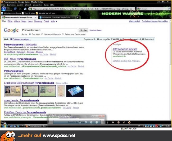Open Ergebnisse Bildersuche nach Personalausweis link
This screenshot has width=172, height=141.
pyautogui.click(x=29, y=83)
